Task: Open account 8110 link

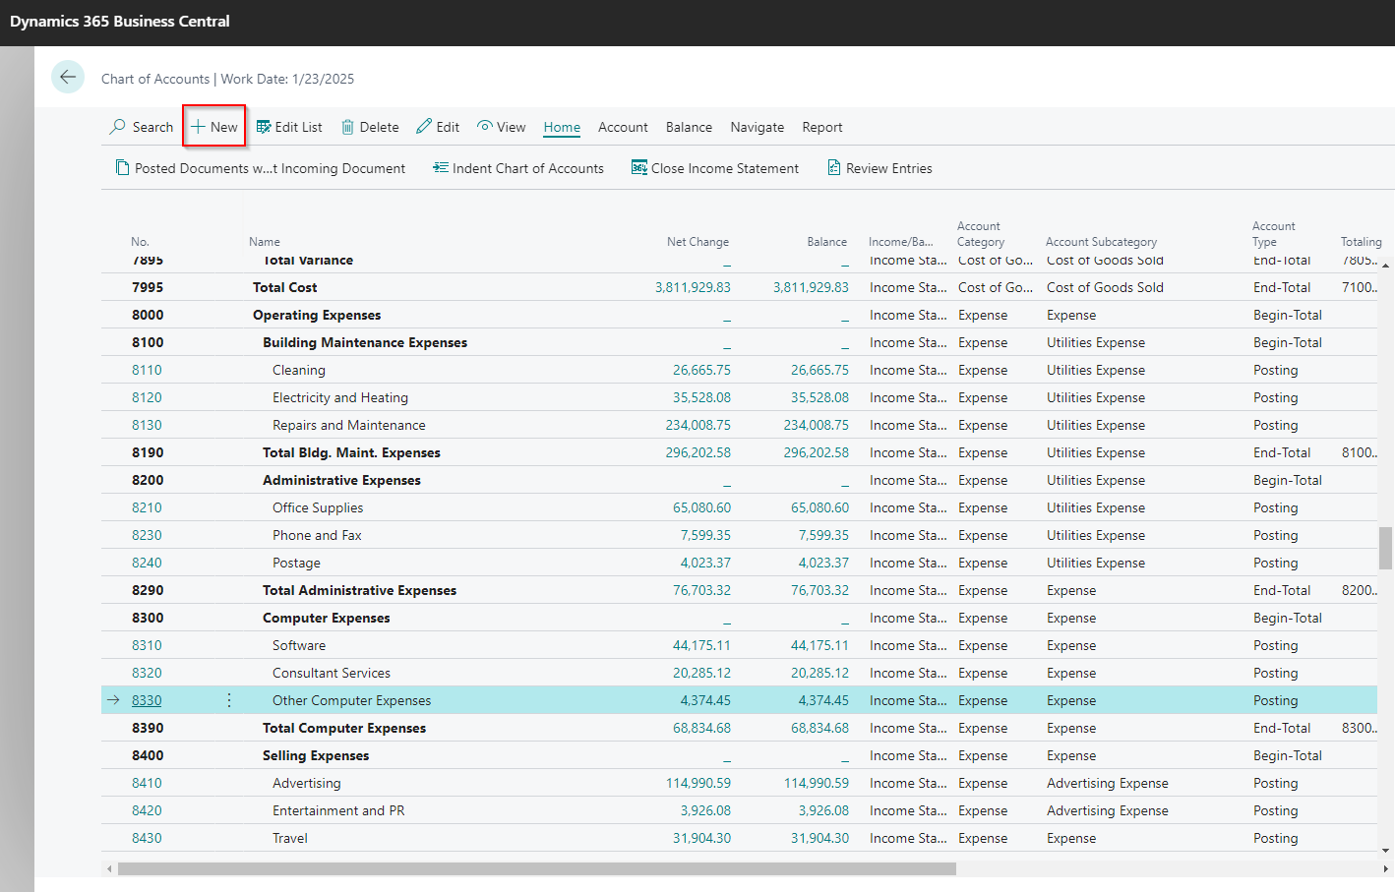Action: click(147, 370)
